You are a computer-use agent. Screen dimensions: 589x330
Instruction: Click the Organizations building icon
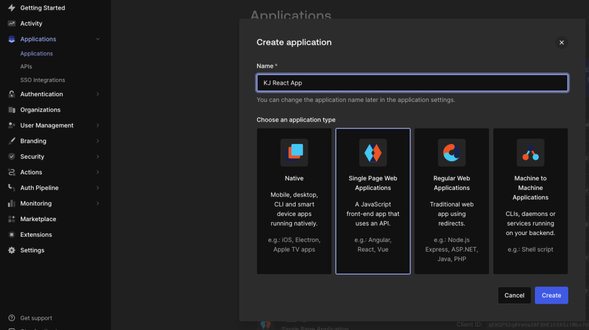click(12, 110)
